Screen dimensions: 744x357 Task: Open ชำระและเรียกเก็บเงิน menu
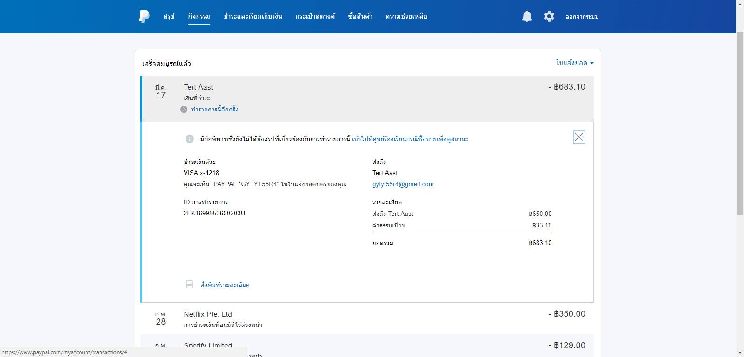coord(252,16)
